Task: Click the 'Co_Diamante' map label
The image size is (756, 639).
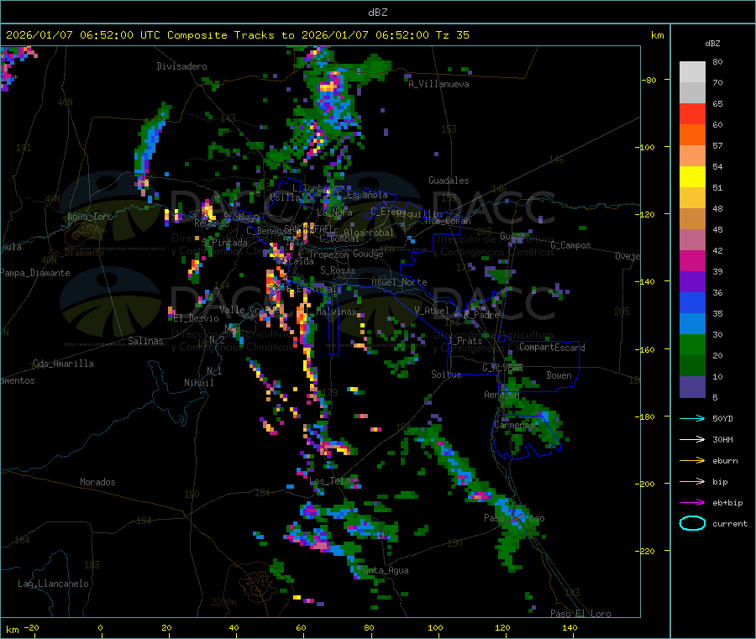Action: 76,253
